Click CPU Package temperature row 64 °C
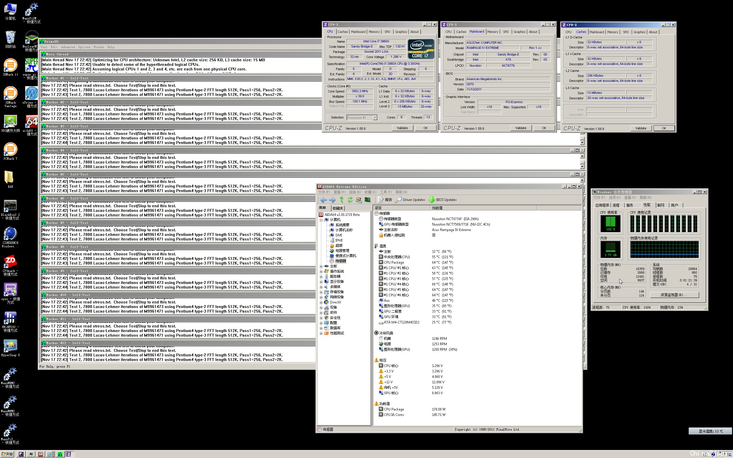This screenshot has width=733, height=458. pos(415,262)
